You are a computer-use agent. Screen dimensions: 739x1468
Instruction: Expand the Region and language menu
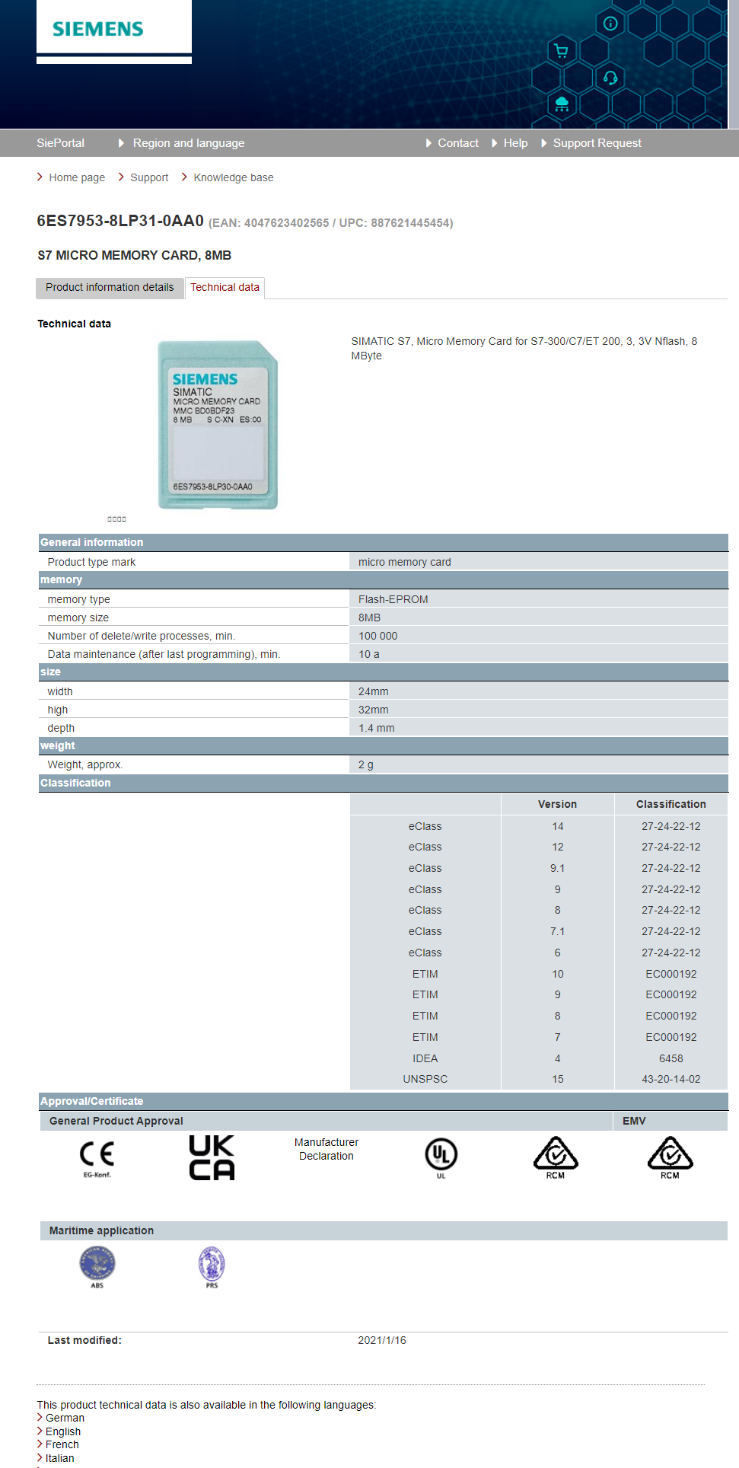tap(188, 143)
